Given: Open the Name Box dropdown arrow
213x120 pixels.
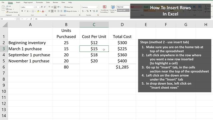Looking at the screenshot, I should [15, 19].
